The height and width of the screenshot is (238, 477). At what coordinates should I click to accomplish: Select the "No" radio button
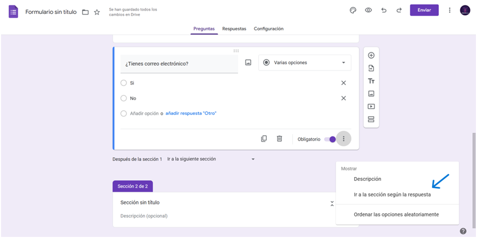point(123,98)
